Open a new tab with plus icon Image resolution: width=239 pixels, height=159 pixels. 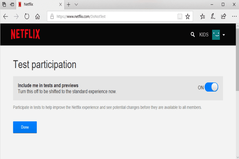click(69, 4)
